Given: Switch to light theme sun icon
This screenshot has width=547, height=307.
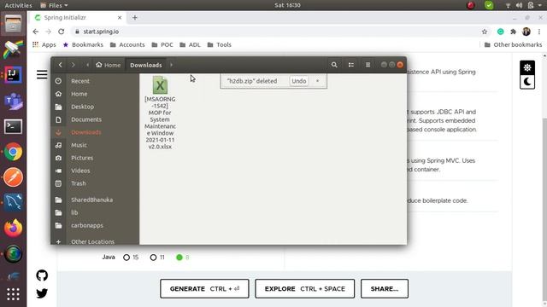Looking at the screenshot, I should 527,67.
